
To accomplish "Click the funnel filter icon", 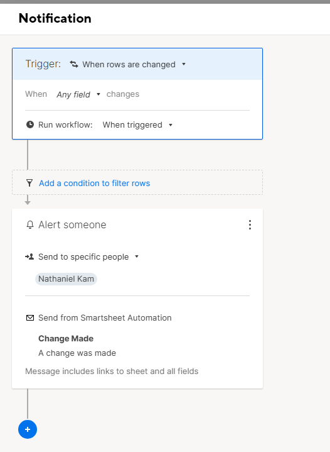I will tap(29, 183).
